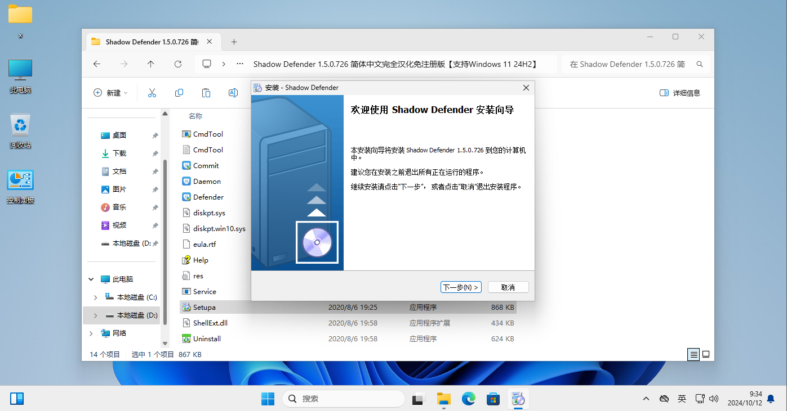Screen dimensions: 787x411
Task: Select the Help file
Action: pos(195,260)
